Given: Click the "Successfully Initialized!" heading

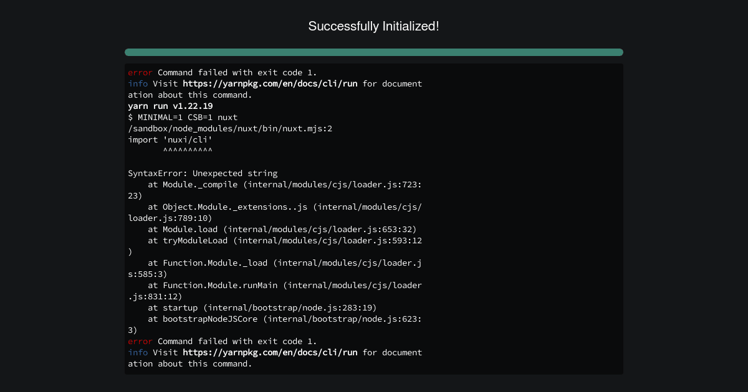Looking at the screenshot, I should click(x=374, y=26).
